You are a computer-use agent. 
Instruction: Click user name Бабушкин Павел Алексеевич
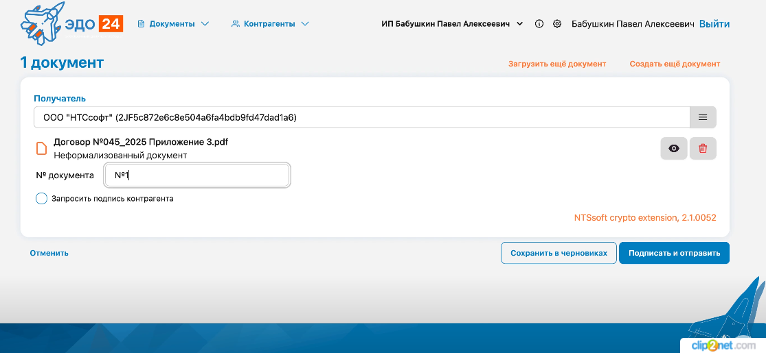point(633,23)
